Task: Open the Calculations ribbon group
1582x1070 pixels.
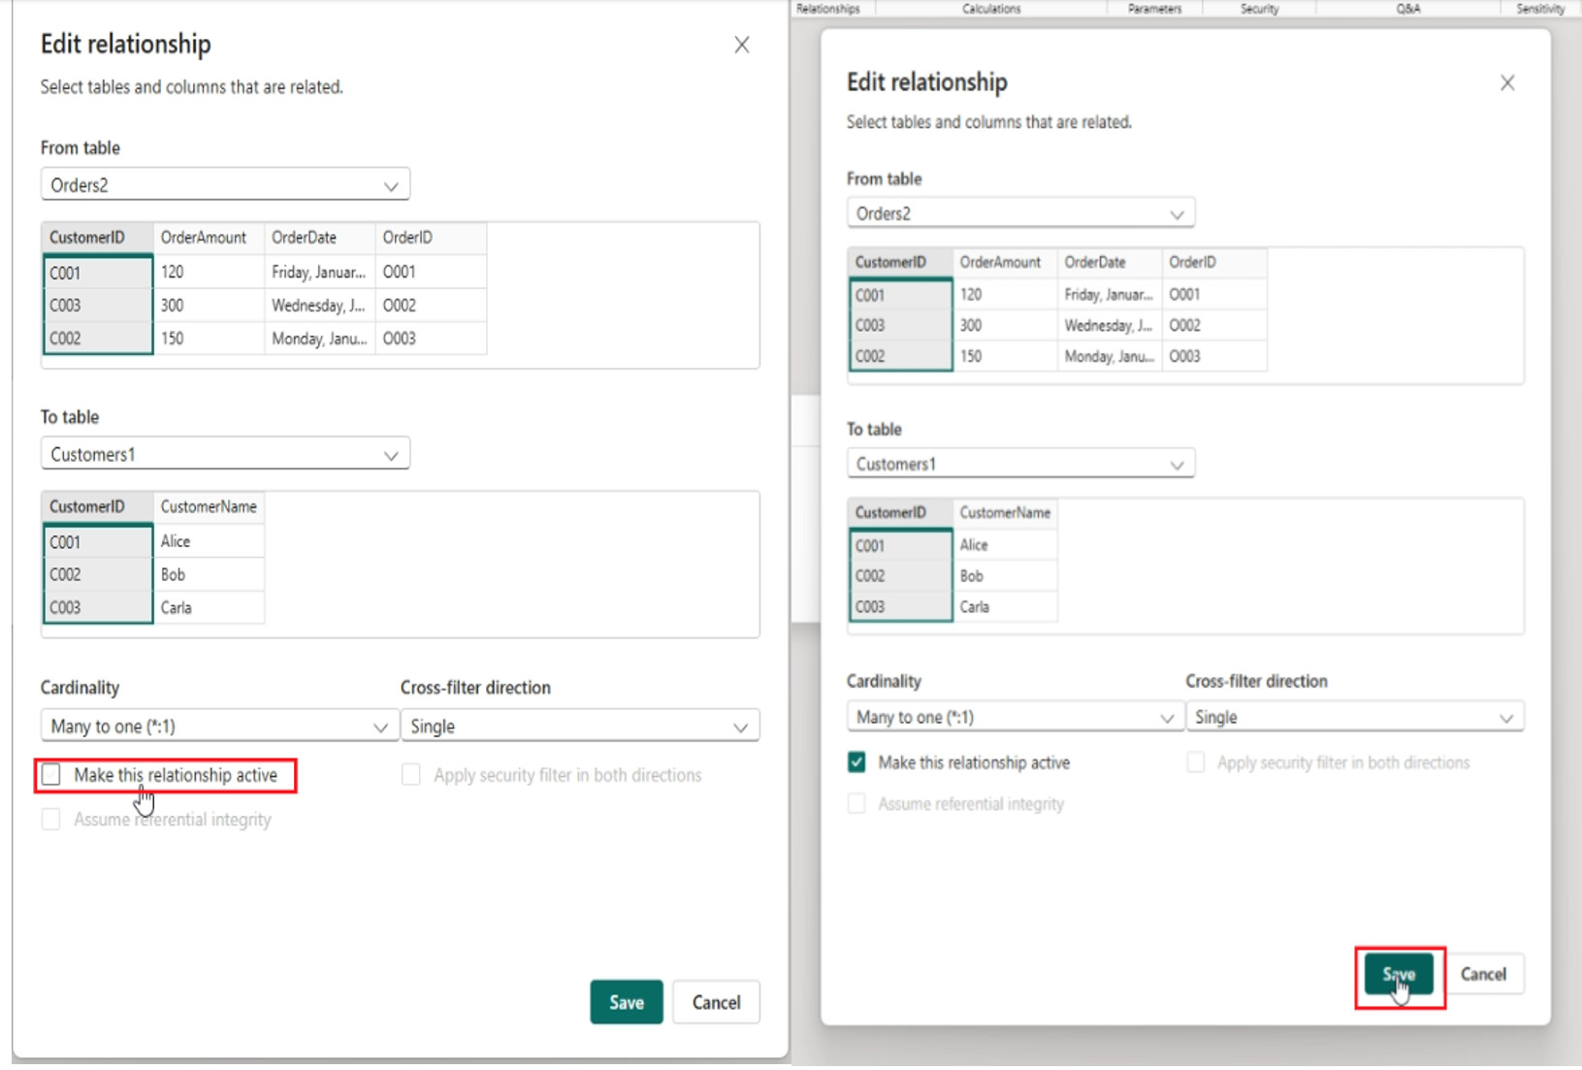Action: (991, 9)
